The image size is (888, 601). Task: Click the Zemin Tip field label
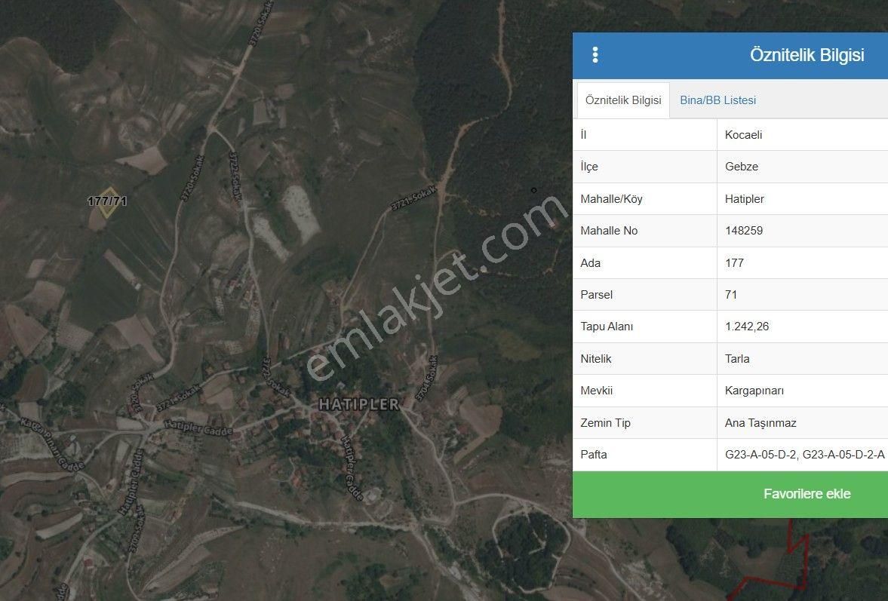[x=605, y=423]
